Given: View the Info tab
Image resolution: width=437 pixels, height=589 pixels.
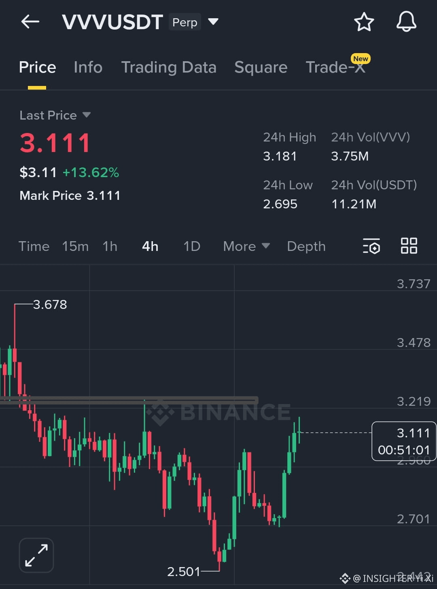Looking at the screenshot, I should [88, 67].
